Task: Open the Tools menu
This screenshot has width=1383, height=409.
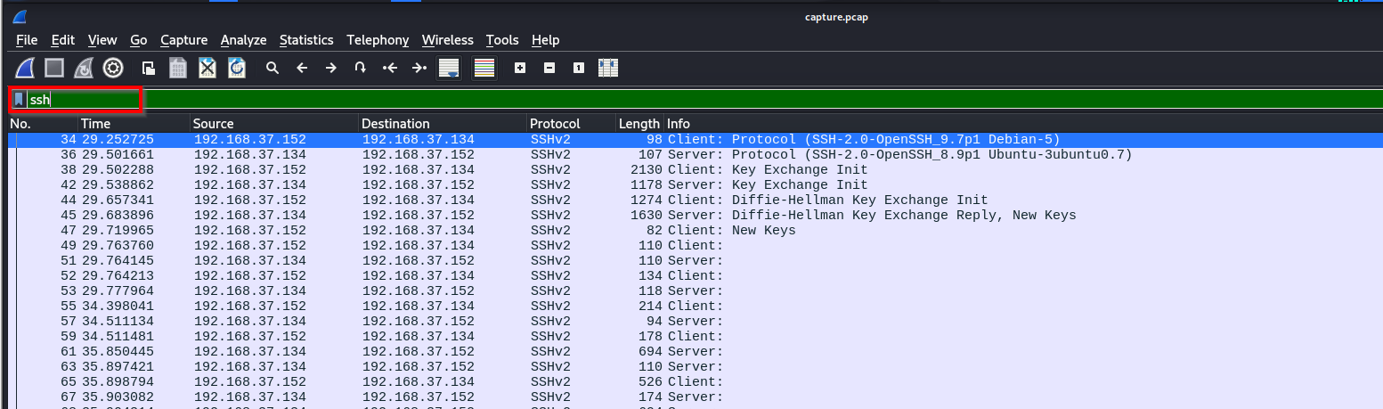Action: point(502,40)
